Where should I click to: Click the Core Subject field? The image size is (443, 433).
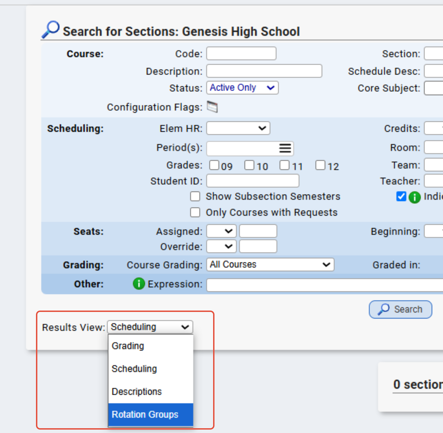click(434, 88)
